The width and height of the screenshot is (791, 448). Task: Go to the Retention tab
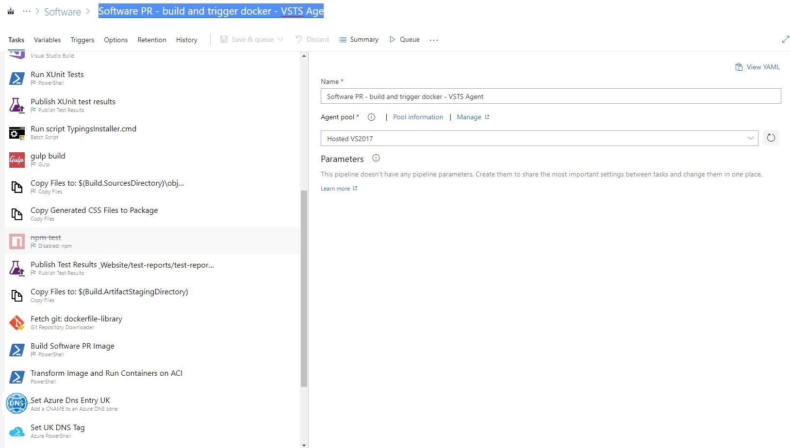click(152, 40)
